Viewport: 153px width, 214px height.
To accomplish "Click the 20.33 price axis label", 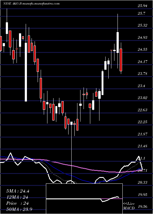I will click(x=143, y=182).
